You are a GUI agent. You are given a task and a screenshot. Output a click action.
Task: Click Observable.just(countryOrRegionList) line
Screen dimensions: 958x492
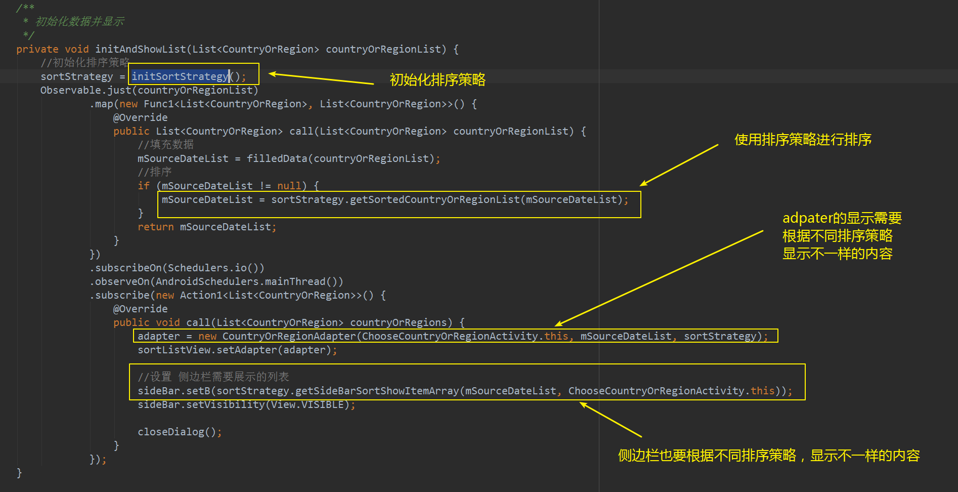coord(149,90)
